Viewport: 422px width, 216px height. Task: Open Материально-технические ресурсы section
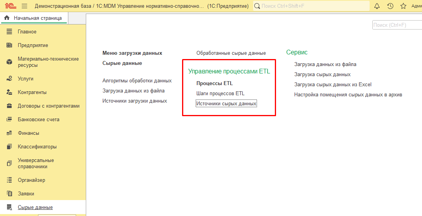pyautogui.click(x=48, y=62)
